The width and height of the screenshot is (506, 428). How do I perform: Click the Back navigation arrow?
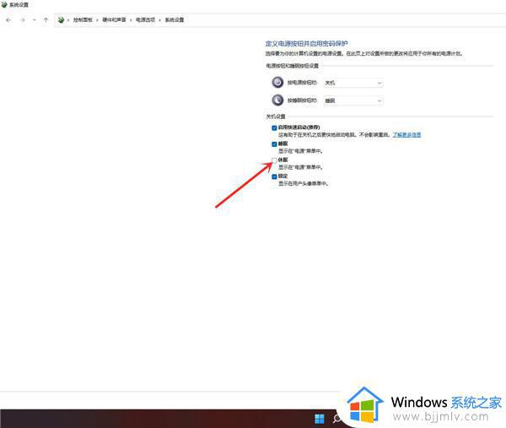(8, 19)
